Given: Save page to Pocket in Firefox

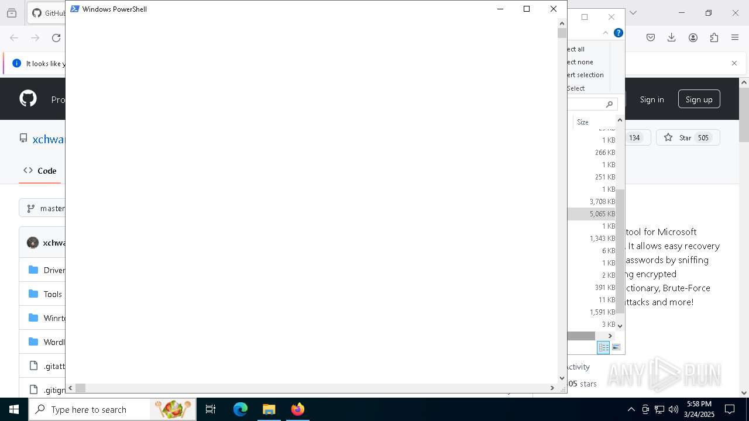Looking at the screenshot, I should coord(651,37).
